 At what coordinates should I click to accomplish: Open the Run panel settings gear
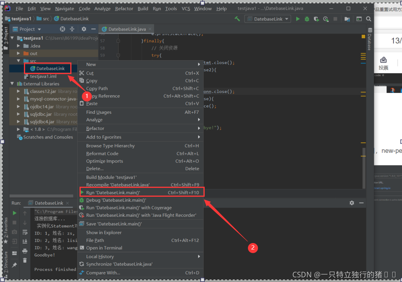click(352, 203)
